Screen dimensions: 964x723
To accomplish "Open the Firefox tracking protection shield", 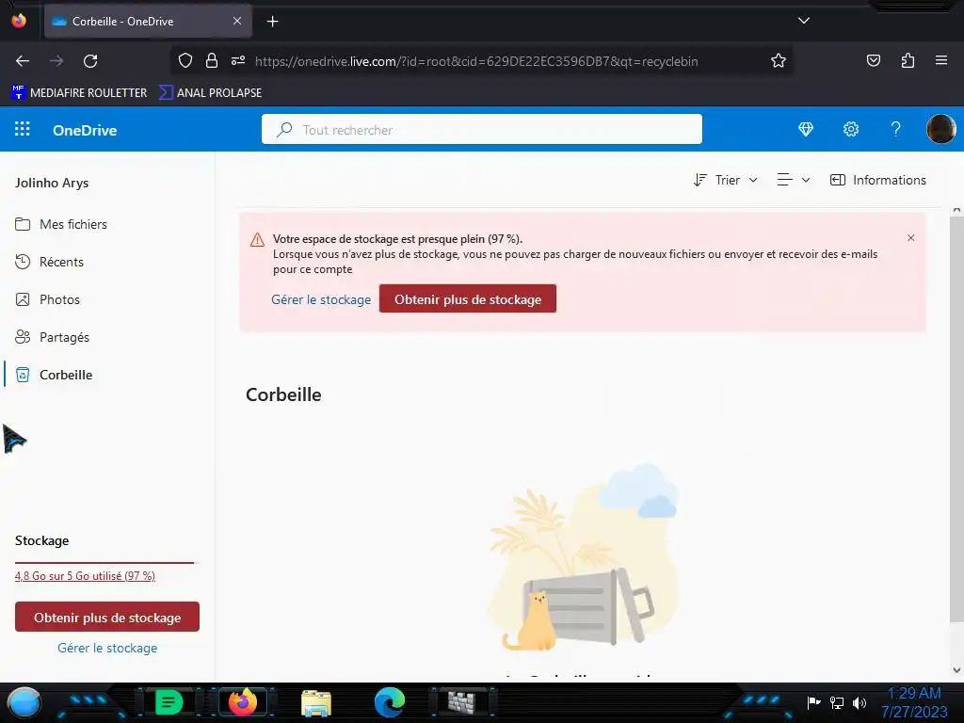I will pyautogui.click(x=185, y=61).
